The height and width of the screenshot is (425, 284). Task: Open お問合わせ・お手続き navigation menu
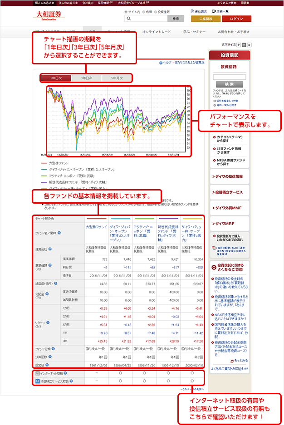[x=234, y=32]
